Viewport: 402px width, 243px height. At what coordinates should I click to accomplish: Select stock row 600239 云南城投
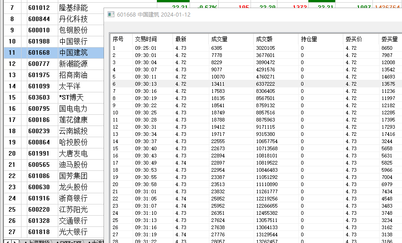pos(54,131)
